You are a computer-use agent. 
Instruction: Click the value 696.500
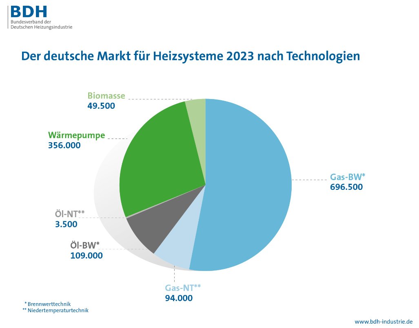coord(347,187)
